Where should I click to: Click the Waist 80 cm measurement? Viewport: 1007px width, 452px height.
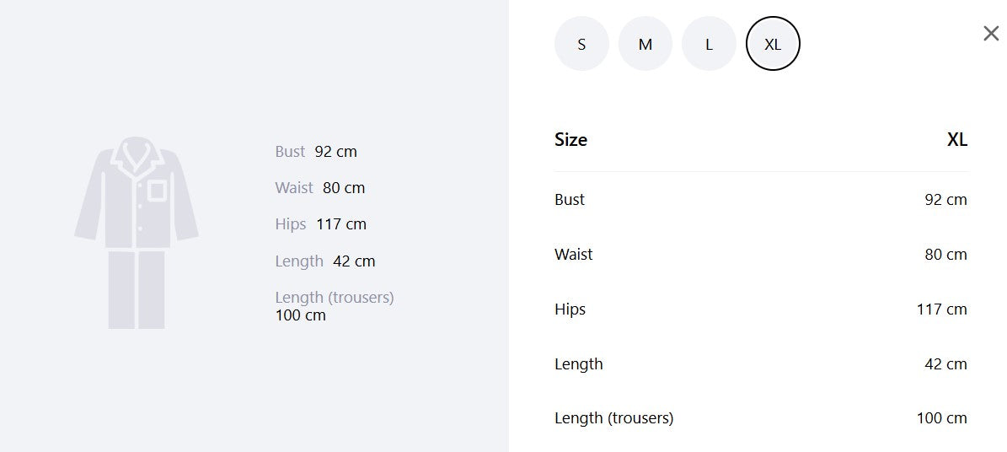pyautogui.click(x=320, y=188)
